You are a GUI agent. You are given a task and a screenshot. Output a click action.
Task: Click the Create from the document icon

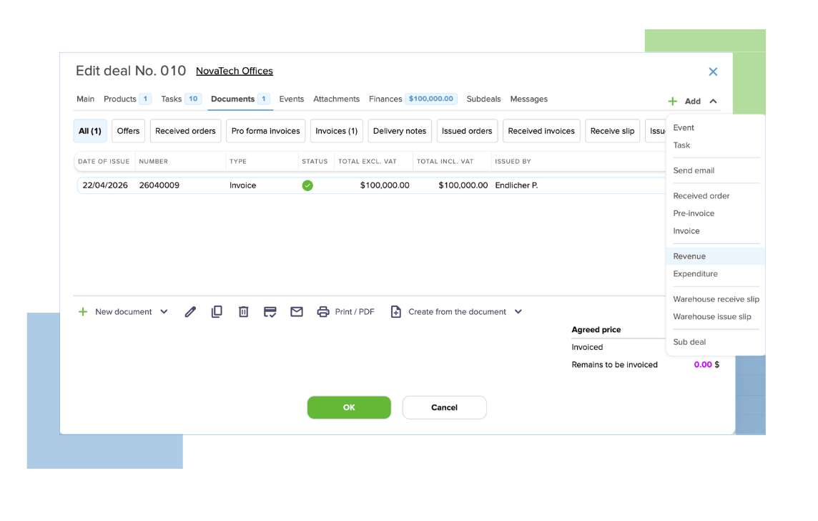pyautogui.click(x=395, y=311)
